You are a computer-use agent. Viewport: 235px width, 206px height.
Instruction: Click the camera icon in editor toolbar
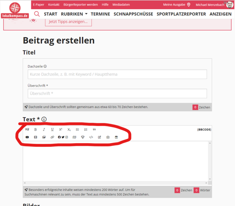click(x=108, y=137)
